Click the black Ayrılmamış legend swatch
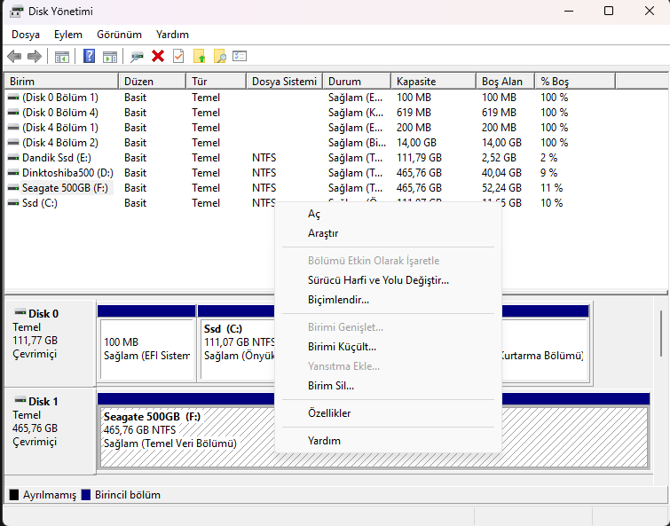 coord(14,495)
